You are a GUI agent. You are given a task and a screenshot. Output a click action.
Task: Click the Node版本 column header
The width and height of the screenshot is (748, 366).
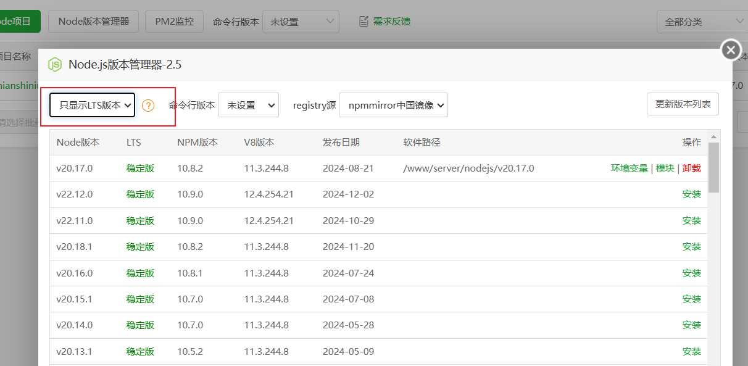click(78, 142)
